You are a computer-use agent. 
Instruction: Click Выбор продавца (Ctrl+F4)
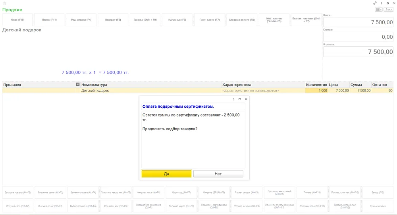tap(83, 206)
